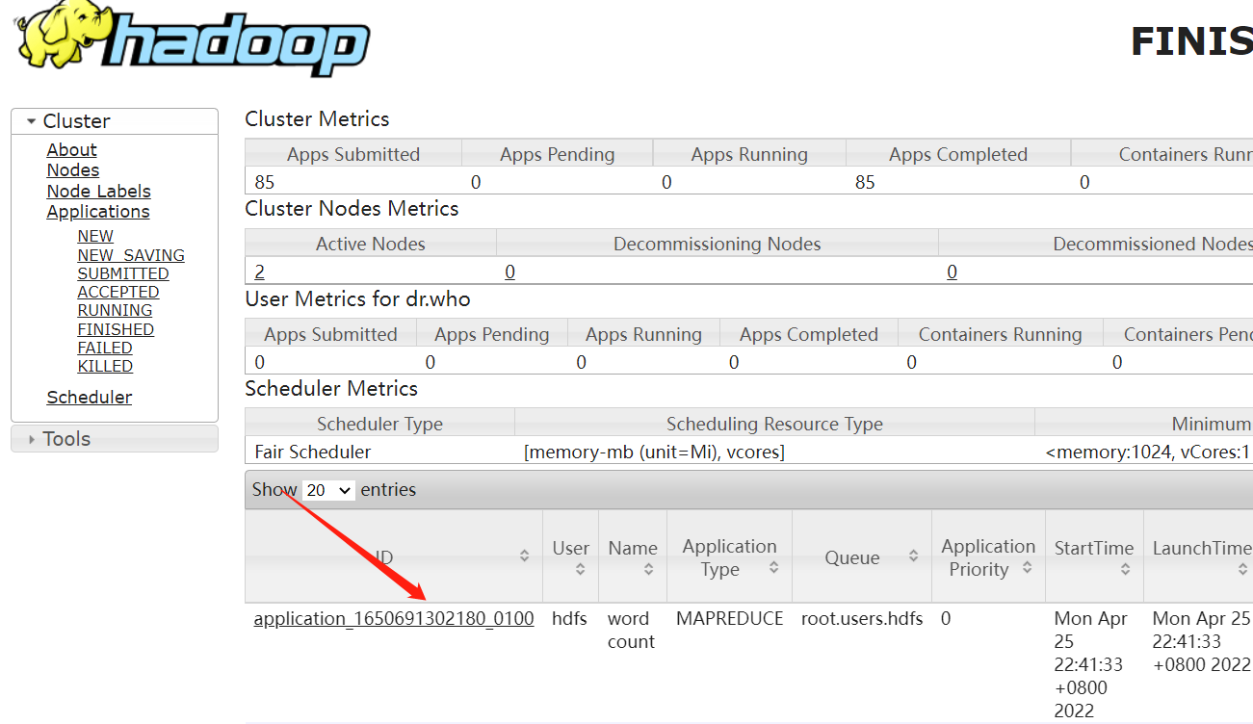Image resolution: width=1253 pixels, height=724 pixels.
Task: Click the Application Priority column header
Action: tap(988, 556)
